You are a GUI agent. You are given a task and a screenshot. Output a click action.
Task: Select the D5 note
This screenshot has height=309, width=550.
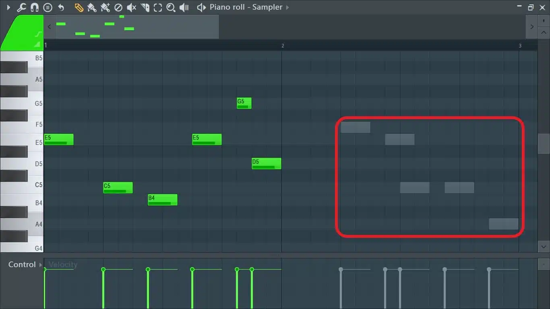pos(267,163)
